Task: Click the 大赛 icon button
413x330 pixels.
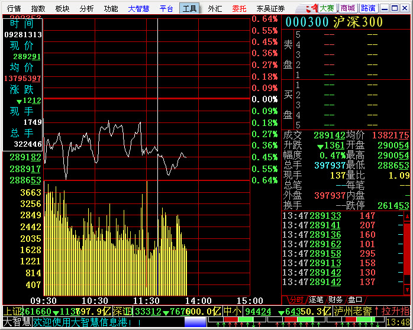Action: pyautogui.click(x=327, y=8)
